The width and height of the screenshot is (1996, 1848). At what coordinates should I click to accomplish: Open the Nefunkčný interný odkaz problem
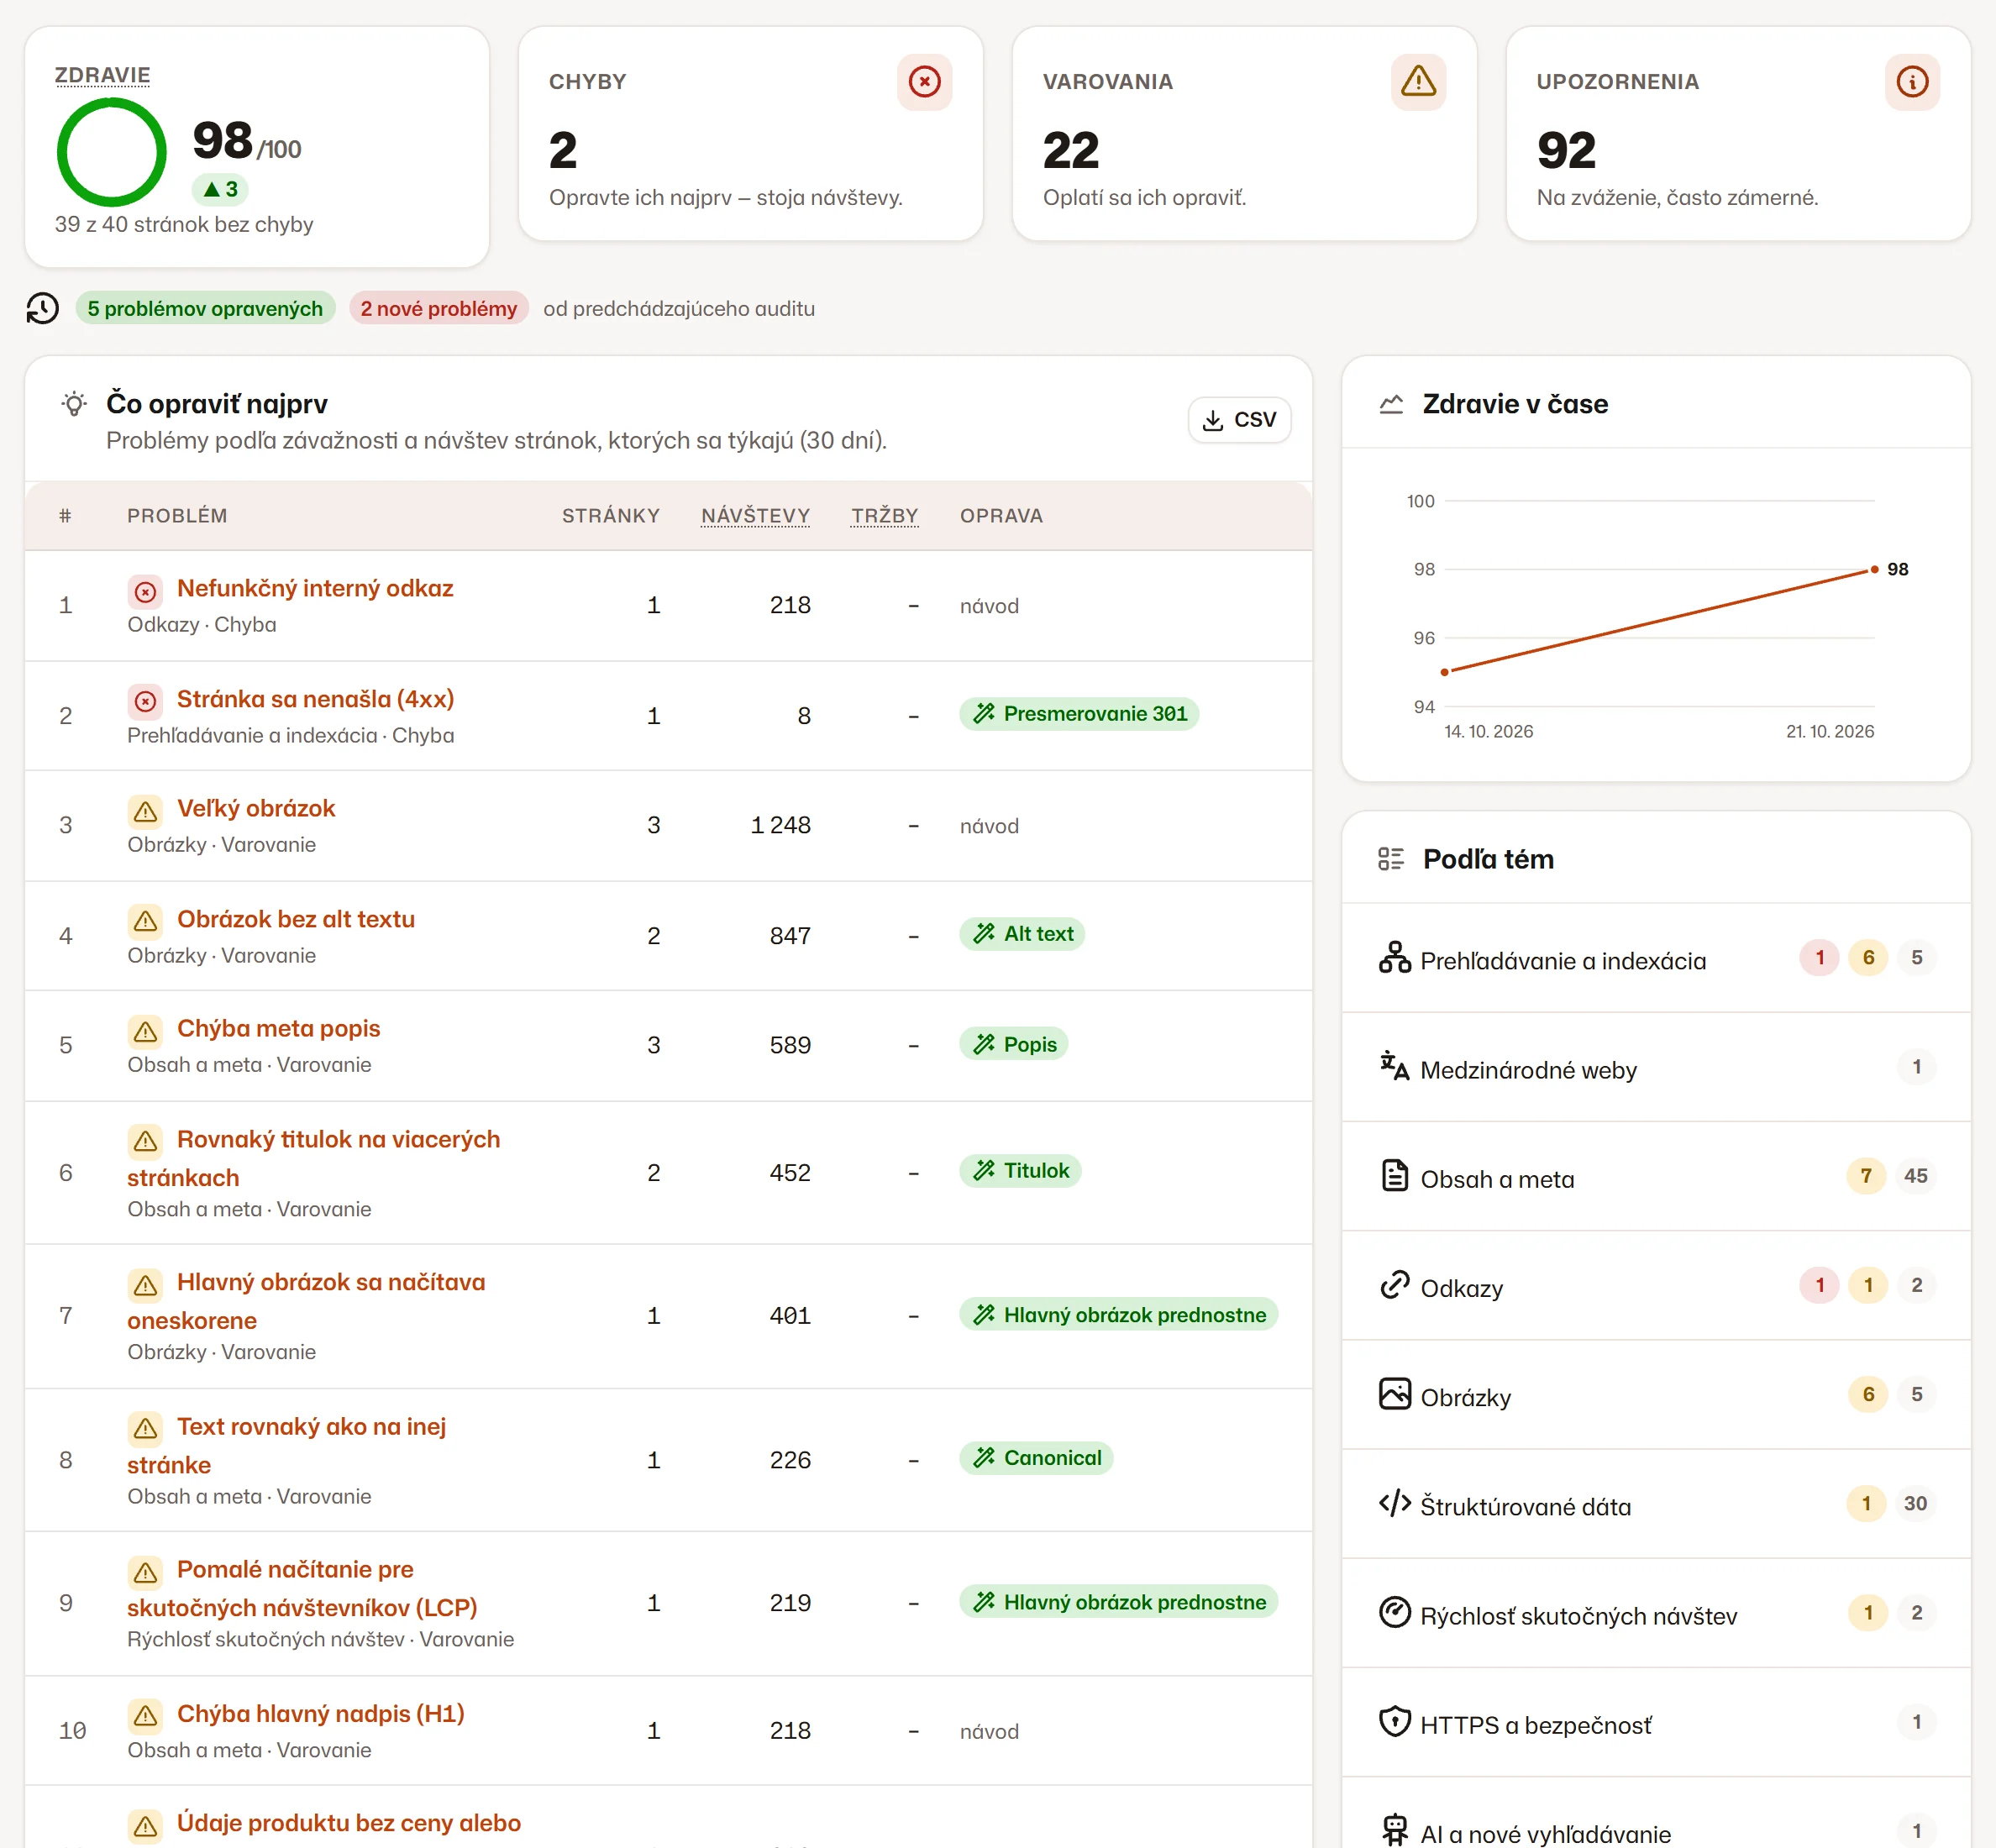tap(315, 589)
